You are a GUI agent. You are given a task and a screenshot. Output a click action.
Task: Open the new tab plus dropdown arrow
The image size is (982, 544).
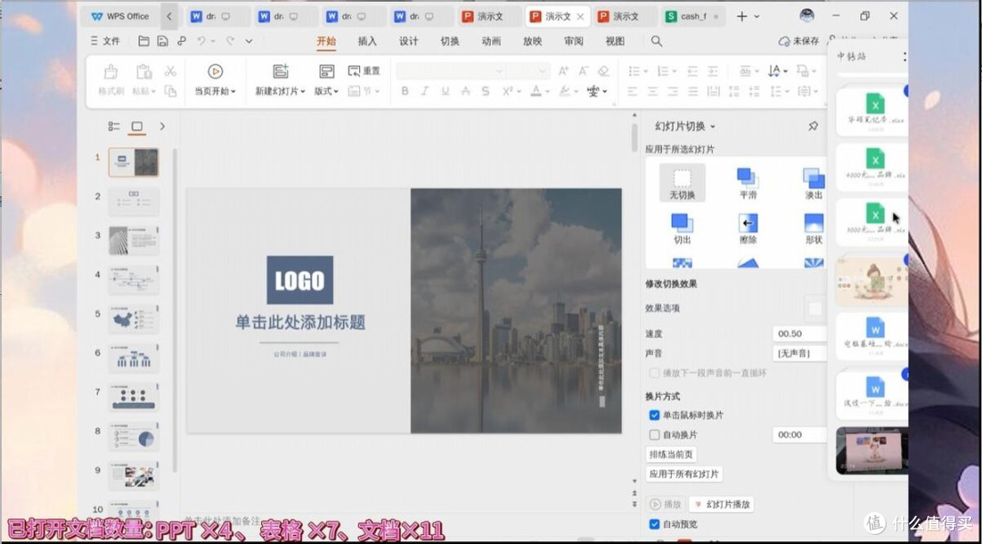757,16
